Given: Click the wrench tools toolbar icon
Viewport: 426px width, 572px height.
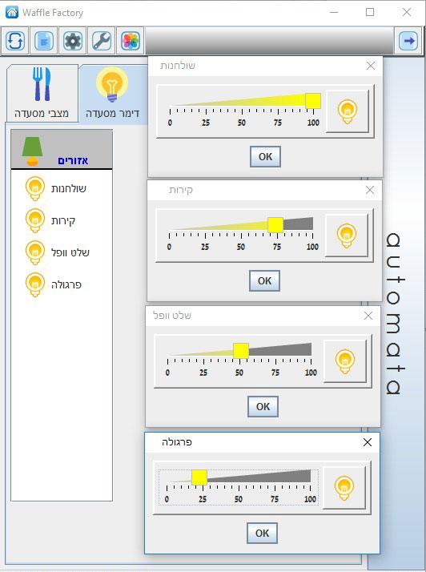Looking at the screenshot, I should pyautogui.click(x=101, y=41).
